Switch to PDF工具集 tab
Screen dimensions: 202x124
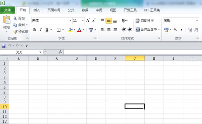point(152,10)
